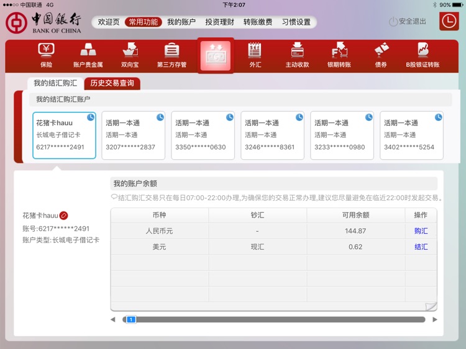Select account card 3402******5254
466x349 pixels.
point(411,135)
